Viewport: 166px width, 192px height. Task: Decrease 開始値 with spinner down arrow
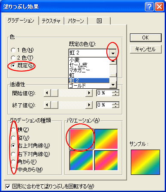tap(115, 95)
